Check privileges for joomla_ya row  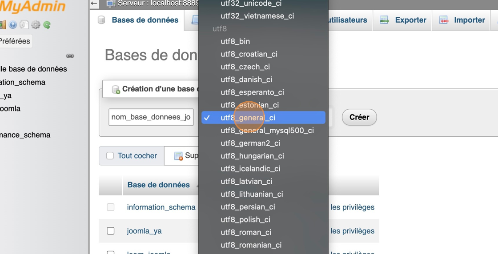[352, 231]
